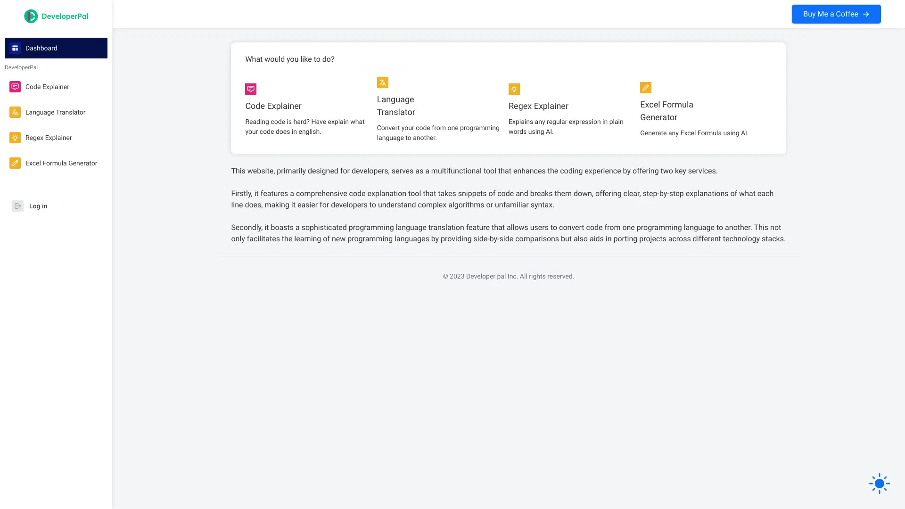This screenshot has height=509, width=905.
Task: Click the DeveloperPal logo icon
Action: pos(31,16)
